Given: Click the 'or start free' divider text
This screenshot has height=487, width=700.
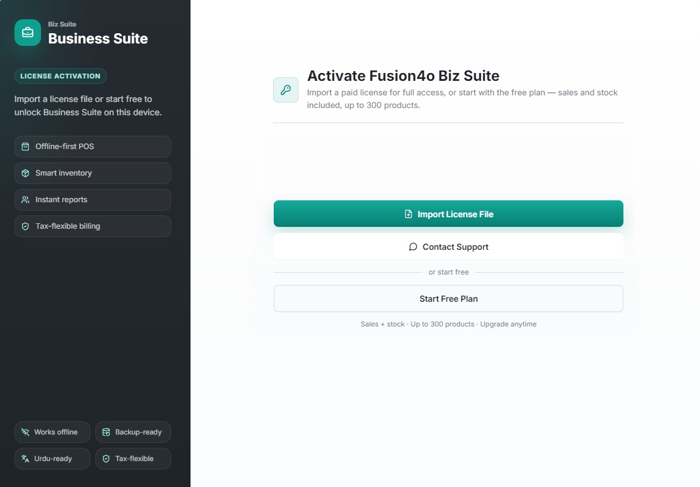Looking at the screenshot, I should point(449,272).
